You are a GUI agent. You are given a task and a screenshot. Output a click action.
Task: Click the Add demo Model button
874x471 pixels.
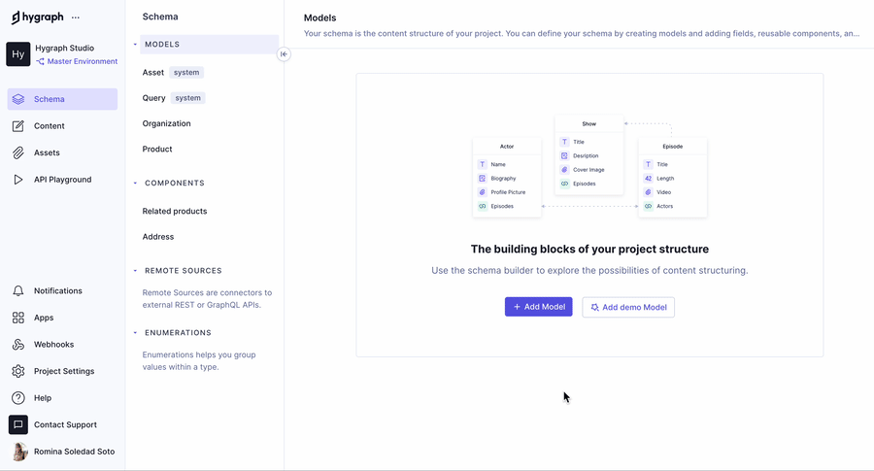pyautogui.click(x=628, y=307)
